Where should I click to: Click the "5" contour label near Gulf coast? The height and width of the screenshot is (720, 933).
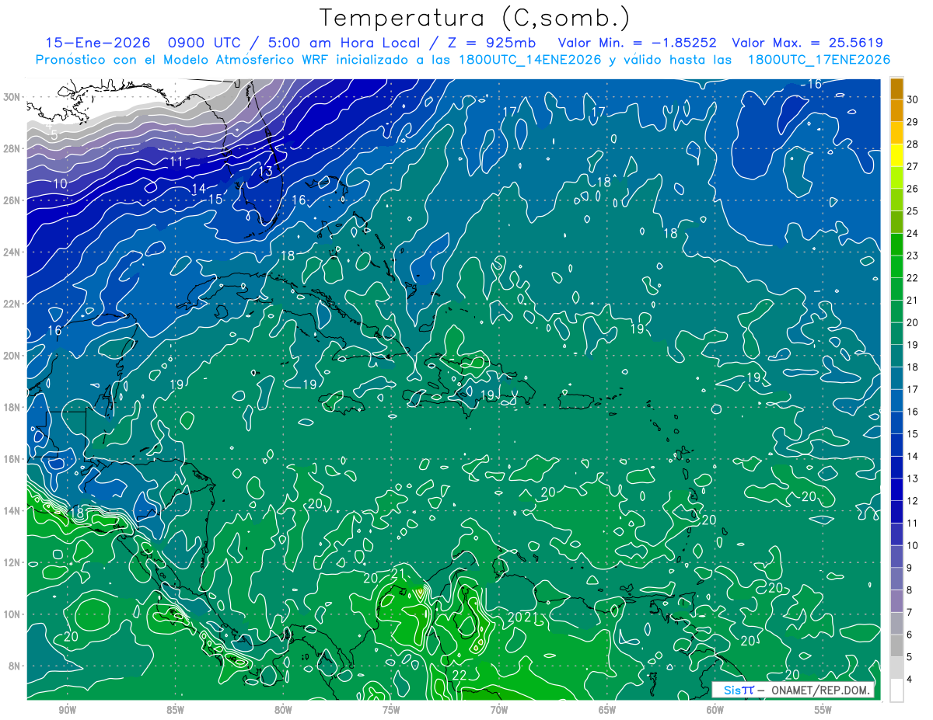(54, 134)
